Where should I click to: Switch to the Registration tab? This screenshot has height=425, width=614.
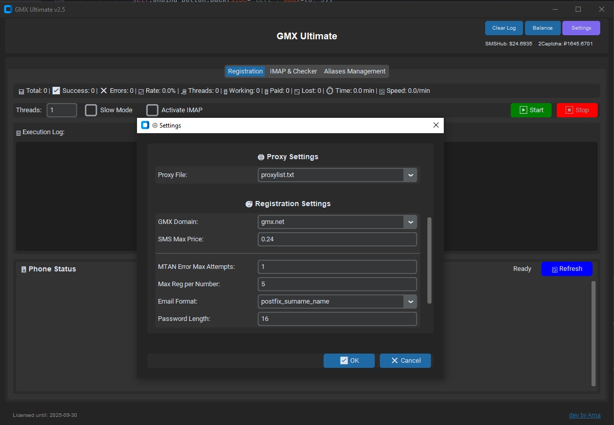click(x=245, y=71)
